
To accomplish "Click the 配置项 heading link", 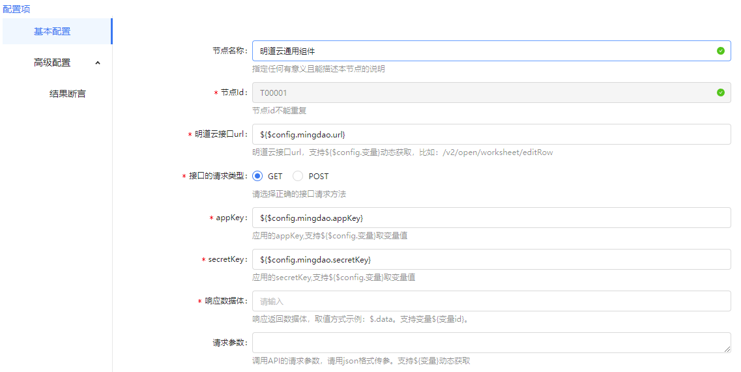I will click(x=16, y=9).
